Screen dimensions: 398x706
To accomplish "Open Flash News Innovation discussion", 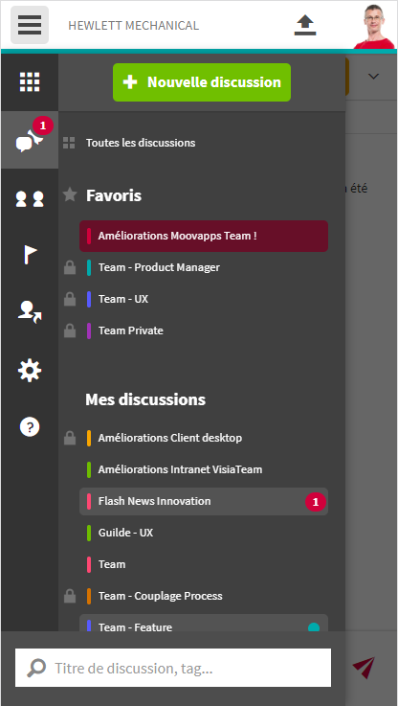I will click(204, 501).
